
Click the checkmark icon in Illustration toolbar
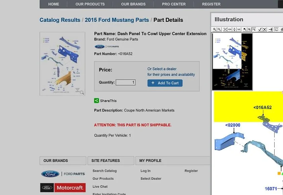tap(260, 29)
